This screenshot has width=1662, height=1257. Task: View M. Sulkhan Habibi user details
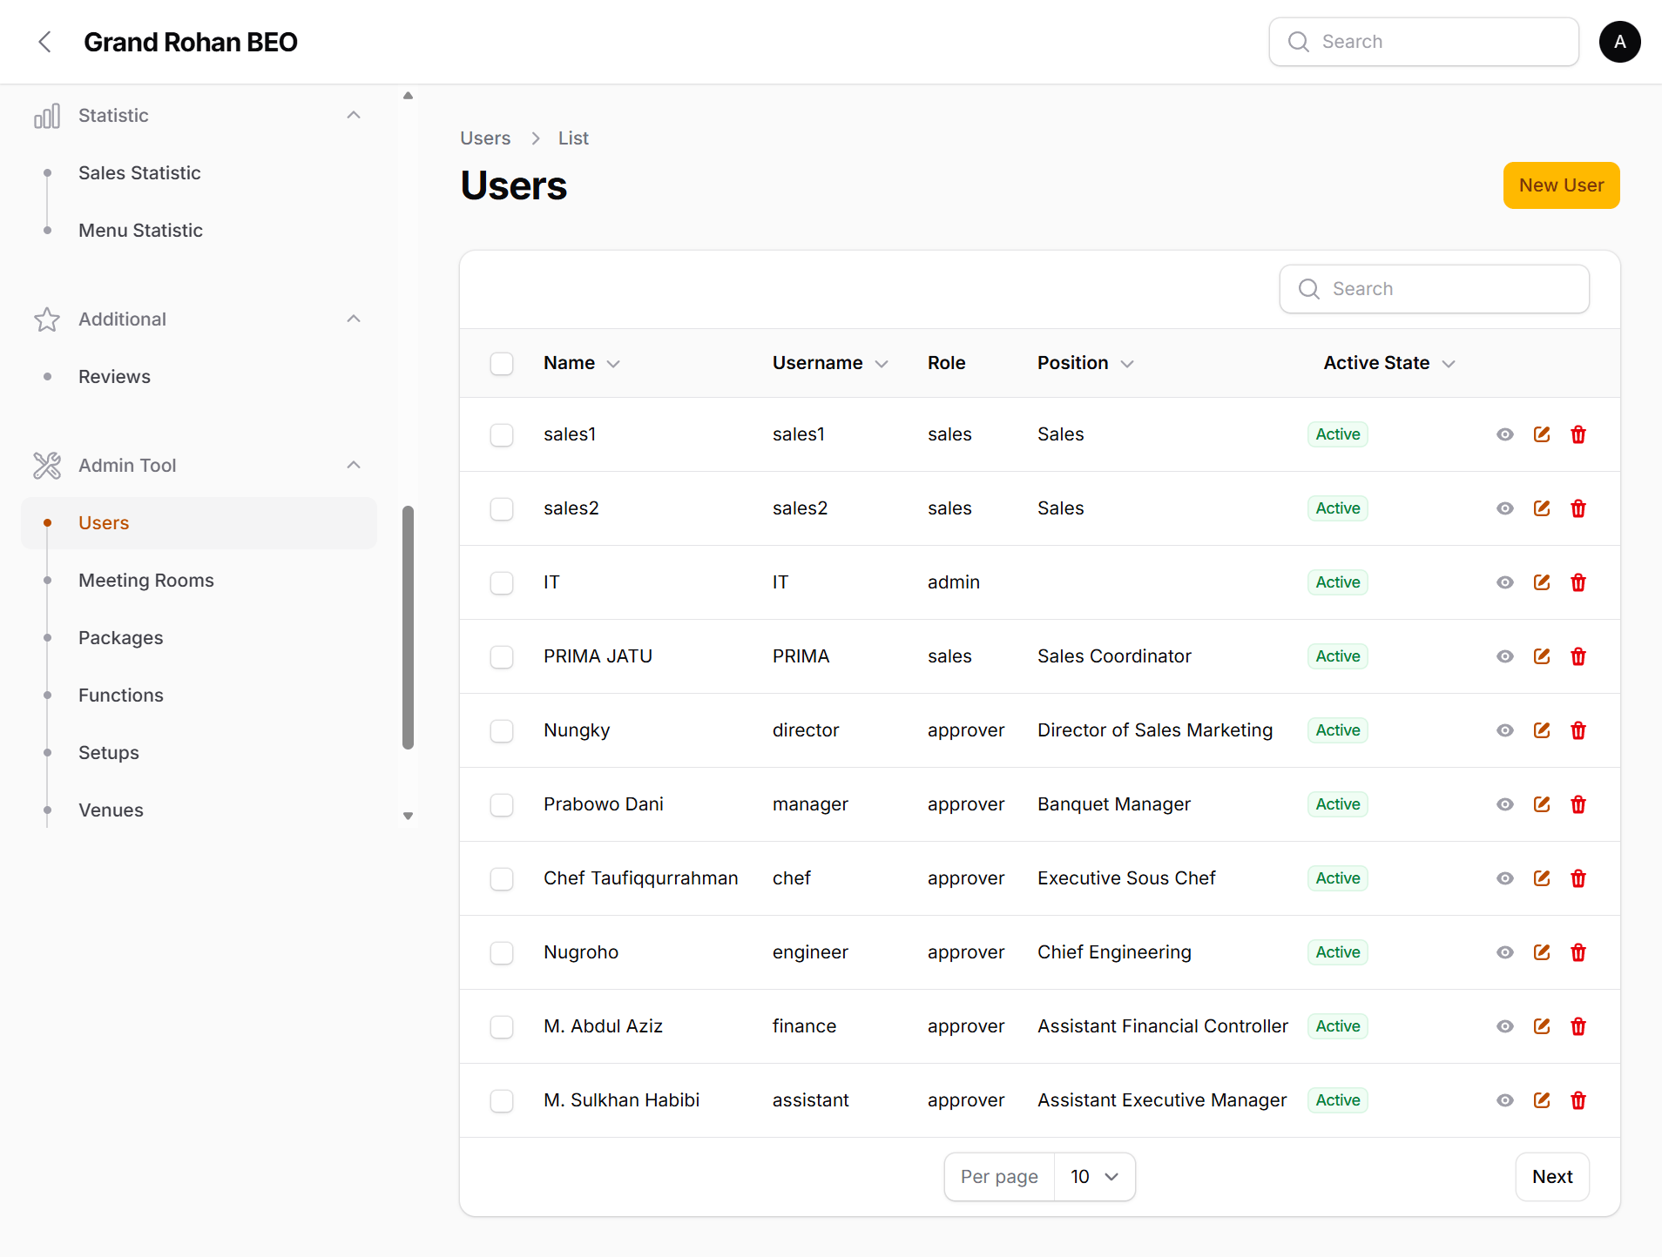click(1505, 1100)
